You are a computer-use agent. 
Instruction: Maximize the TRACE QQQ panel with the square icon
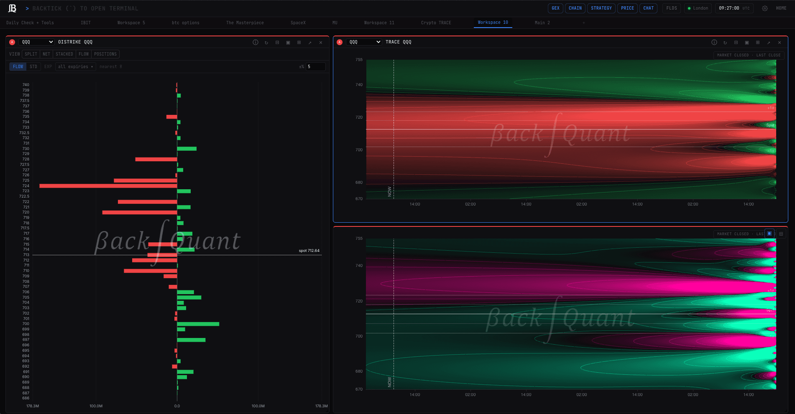747,42
